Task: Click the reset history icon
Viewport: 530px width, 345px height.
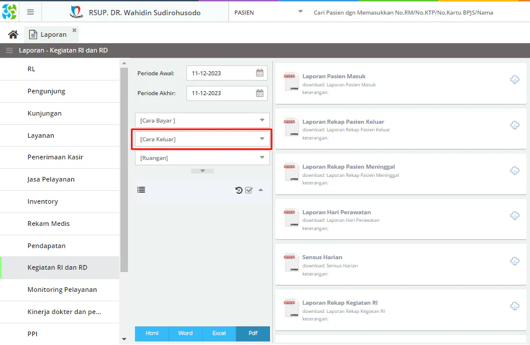Action: pyautogui.click(x=238, y=190)
